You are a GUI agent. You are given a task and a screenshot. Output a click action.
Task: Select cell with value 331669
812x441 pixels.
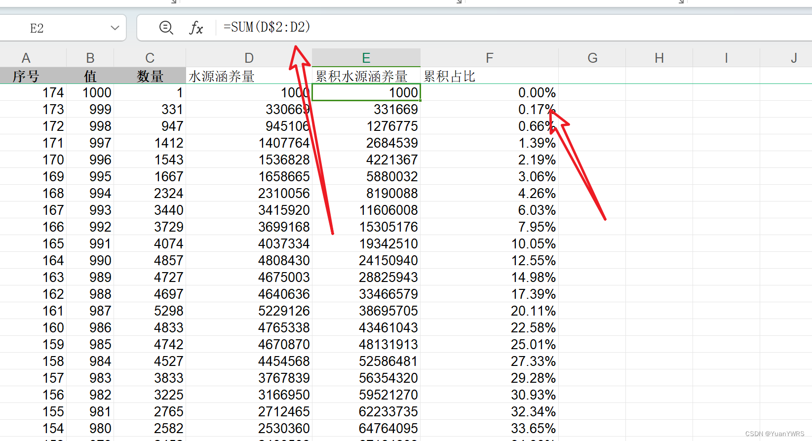click(x=366, y=109)
